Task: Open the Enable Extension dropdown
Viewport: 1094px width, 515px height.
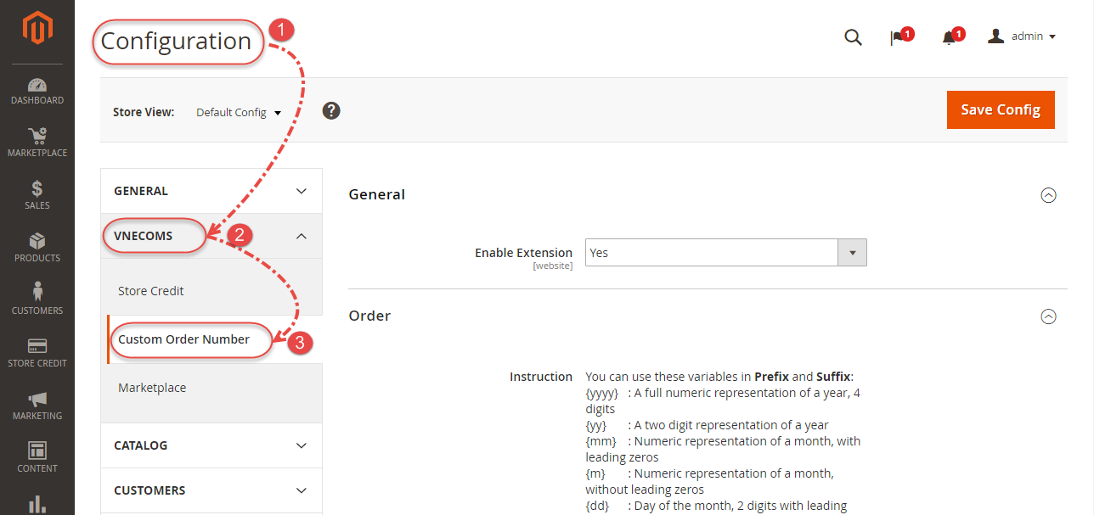Action: [x=851, y=252]
